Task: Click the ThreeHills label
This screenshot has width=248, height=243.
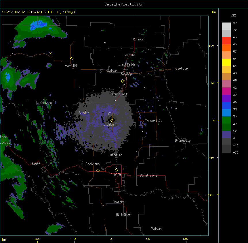Action: 154,121
